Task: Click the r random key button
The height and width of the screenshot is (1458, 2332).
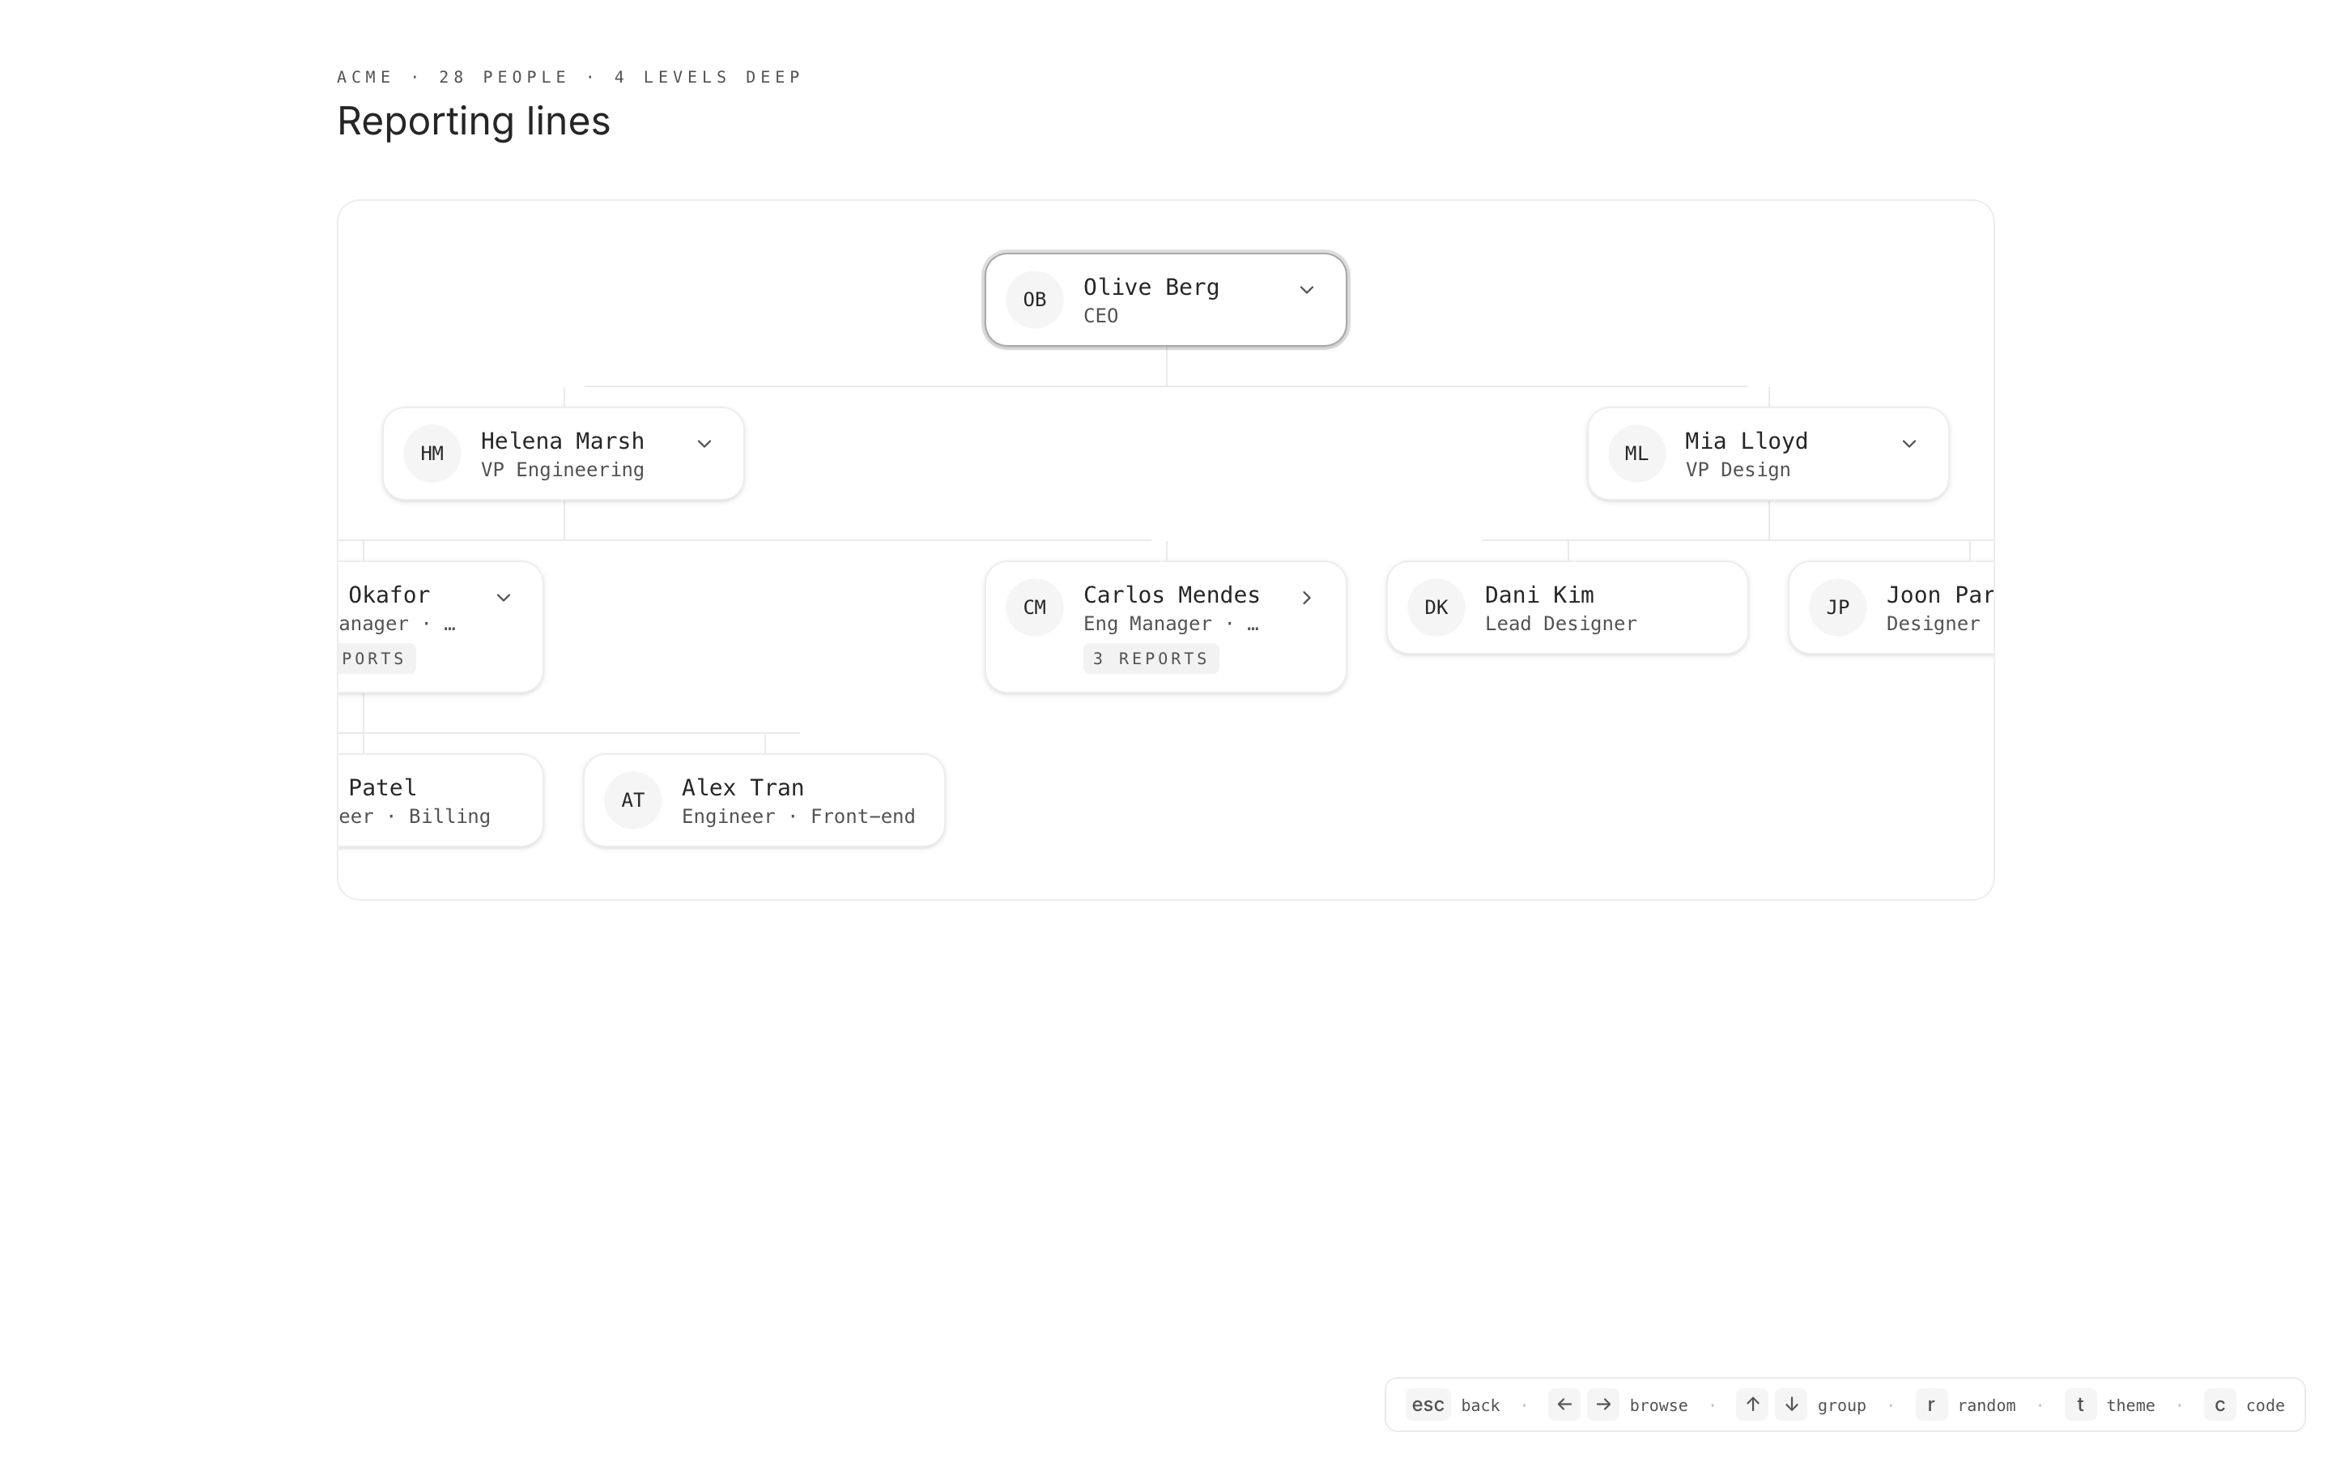Action: (x=1930, y=1405)
